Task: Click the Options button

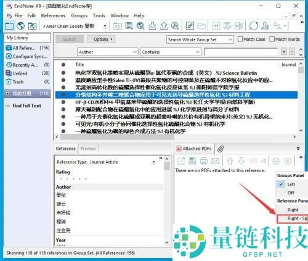Action: pos(101,39)
